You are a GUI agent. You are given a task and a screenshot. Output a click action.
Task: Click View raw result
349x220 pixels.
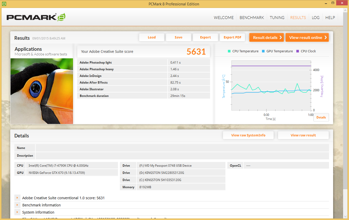[303, 135]
